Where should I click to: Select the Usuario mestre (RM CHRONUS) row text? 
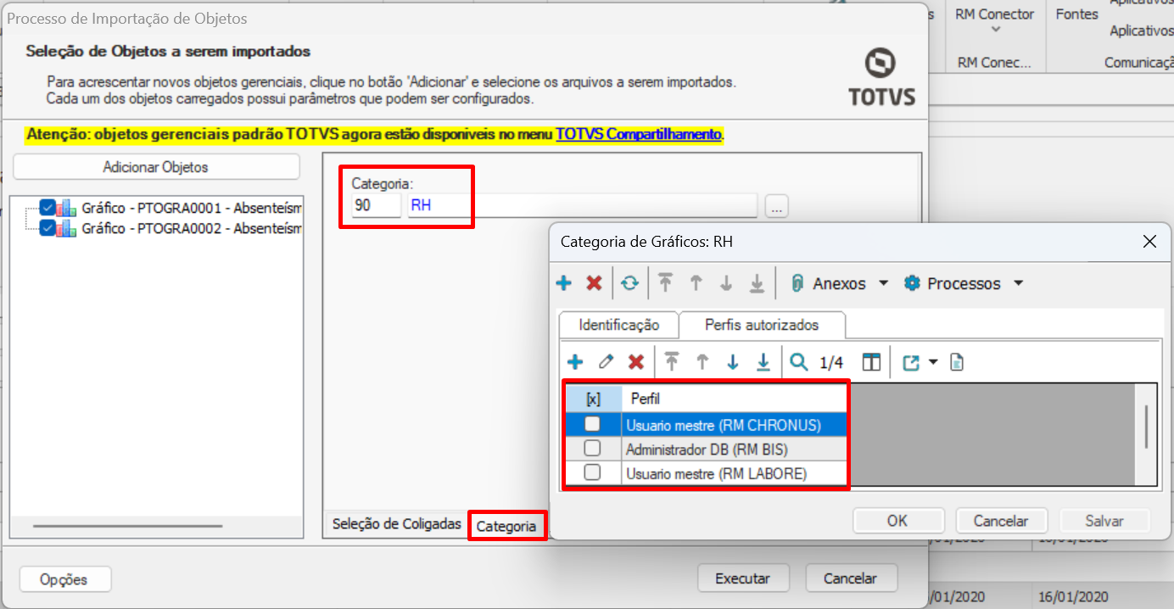[x=723, y=425]
